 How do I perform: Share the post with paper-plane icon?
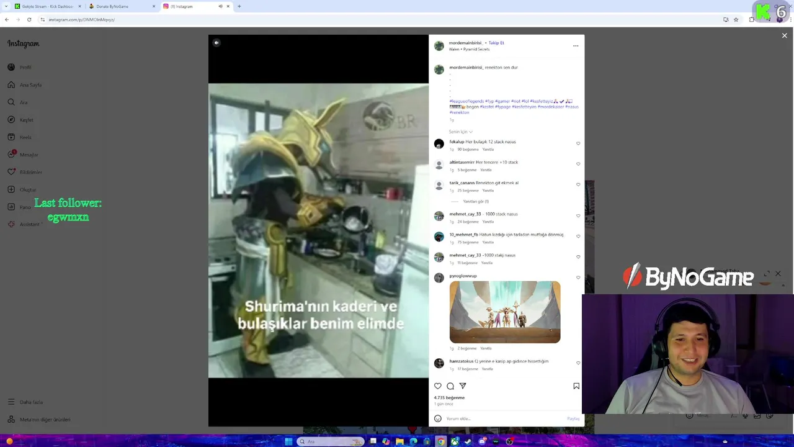point(463,386)
